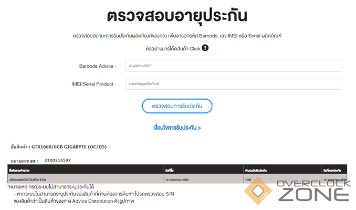Select the serial number 3100216597

57,160
